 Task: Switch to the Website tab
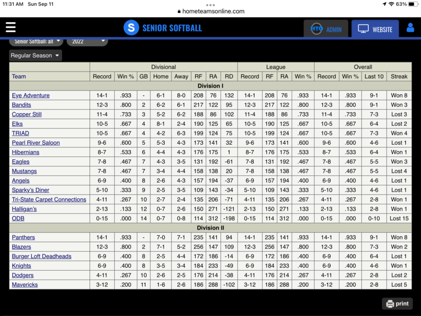tap(375, 28)
